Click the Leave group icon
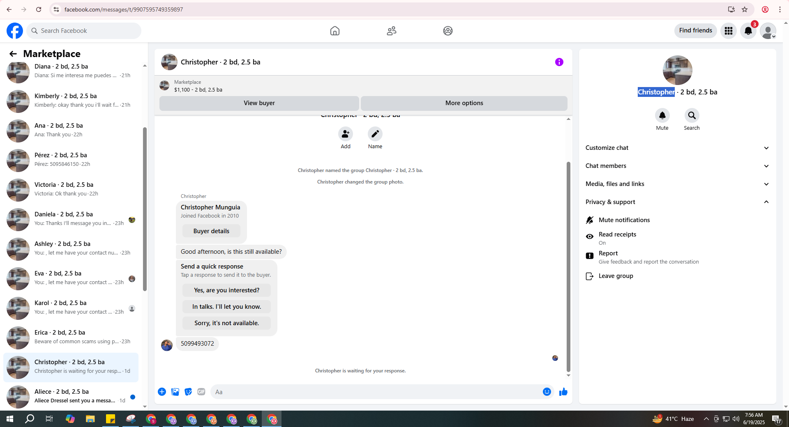The height and width of the screenshot is (427, 789). (590, 276)
